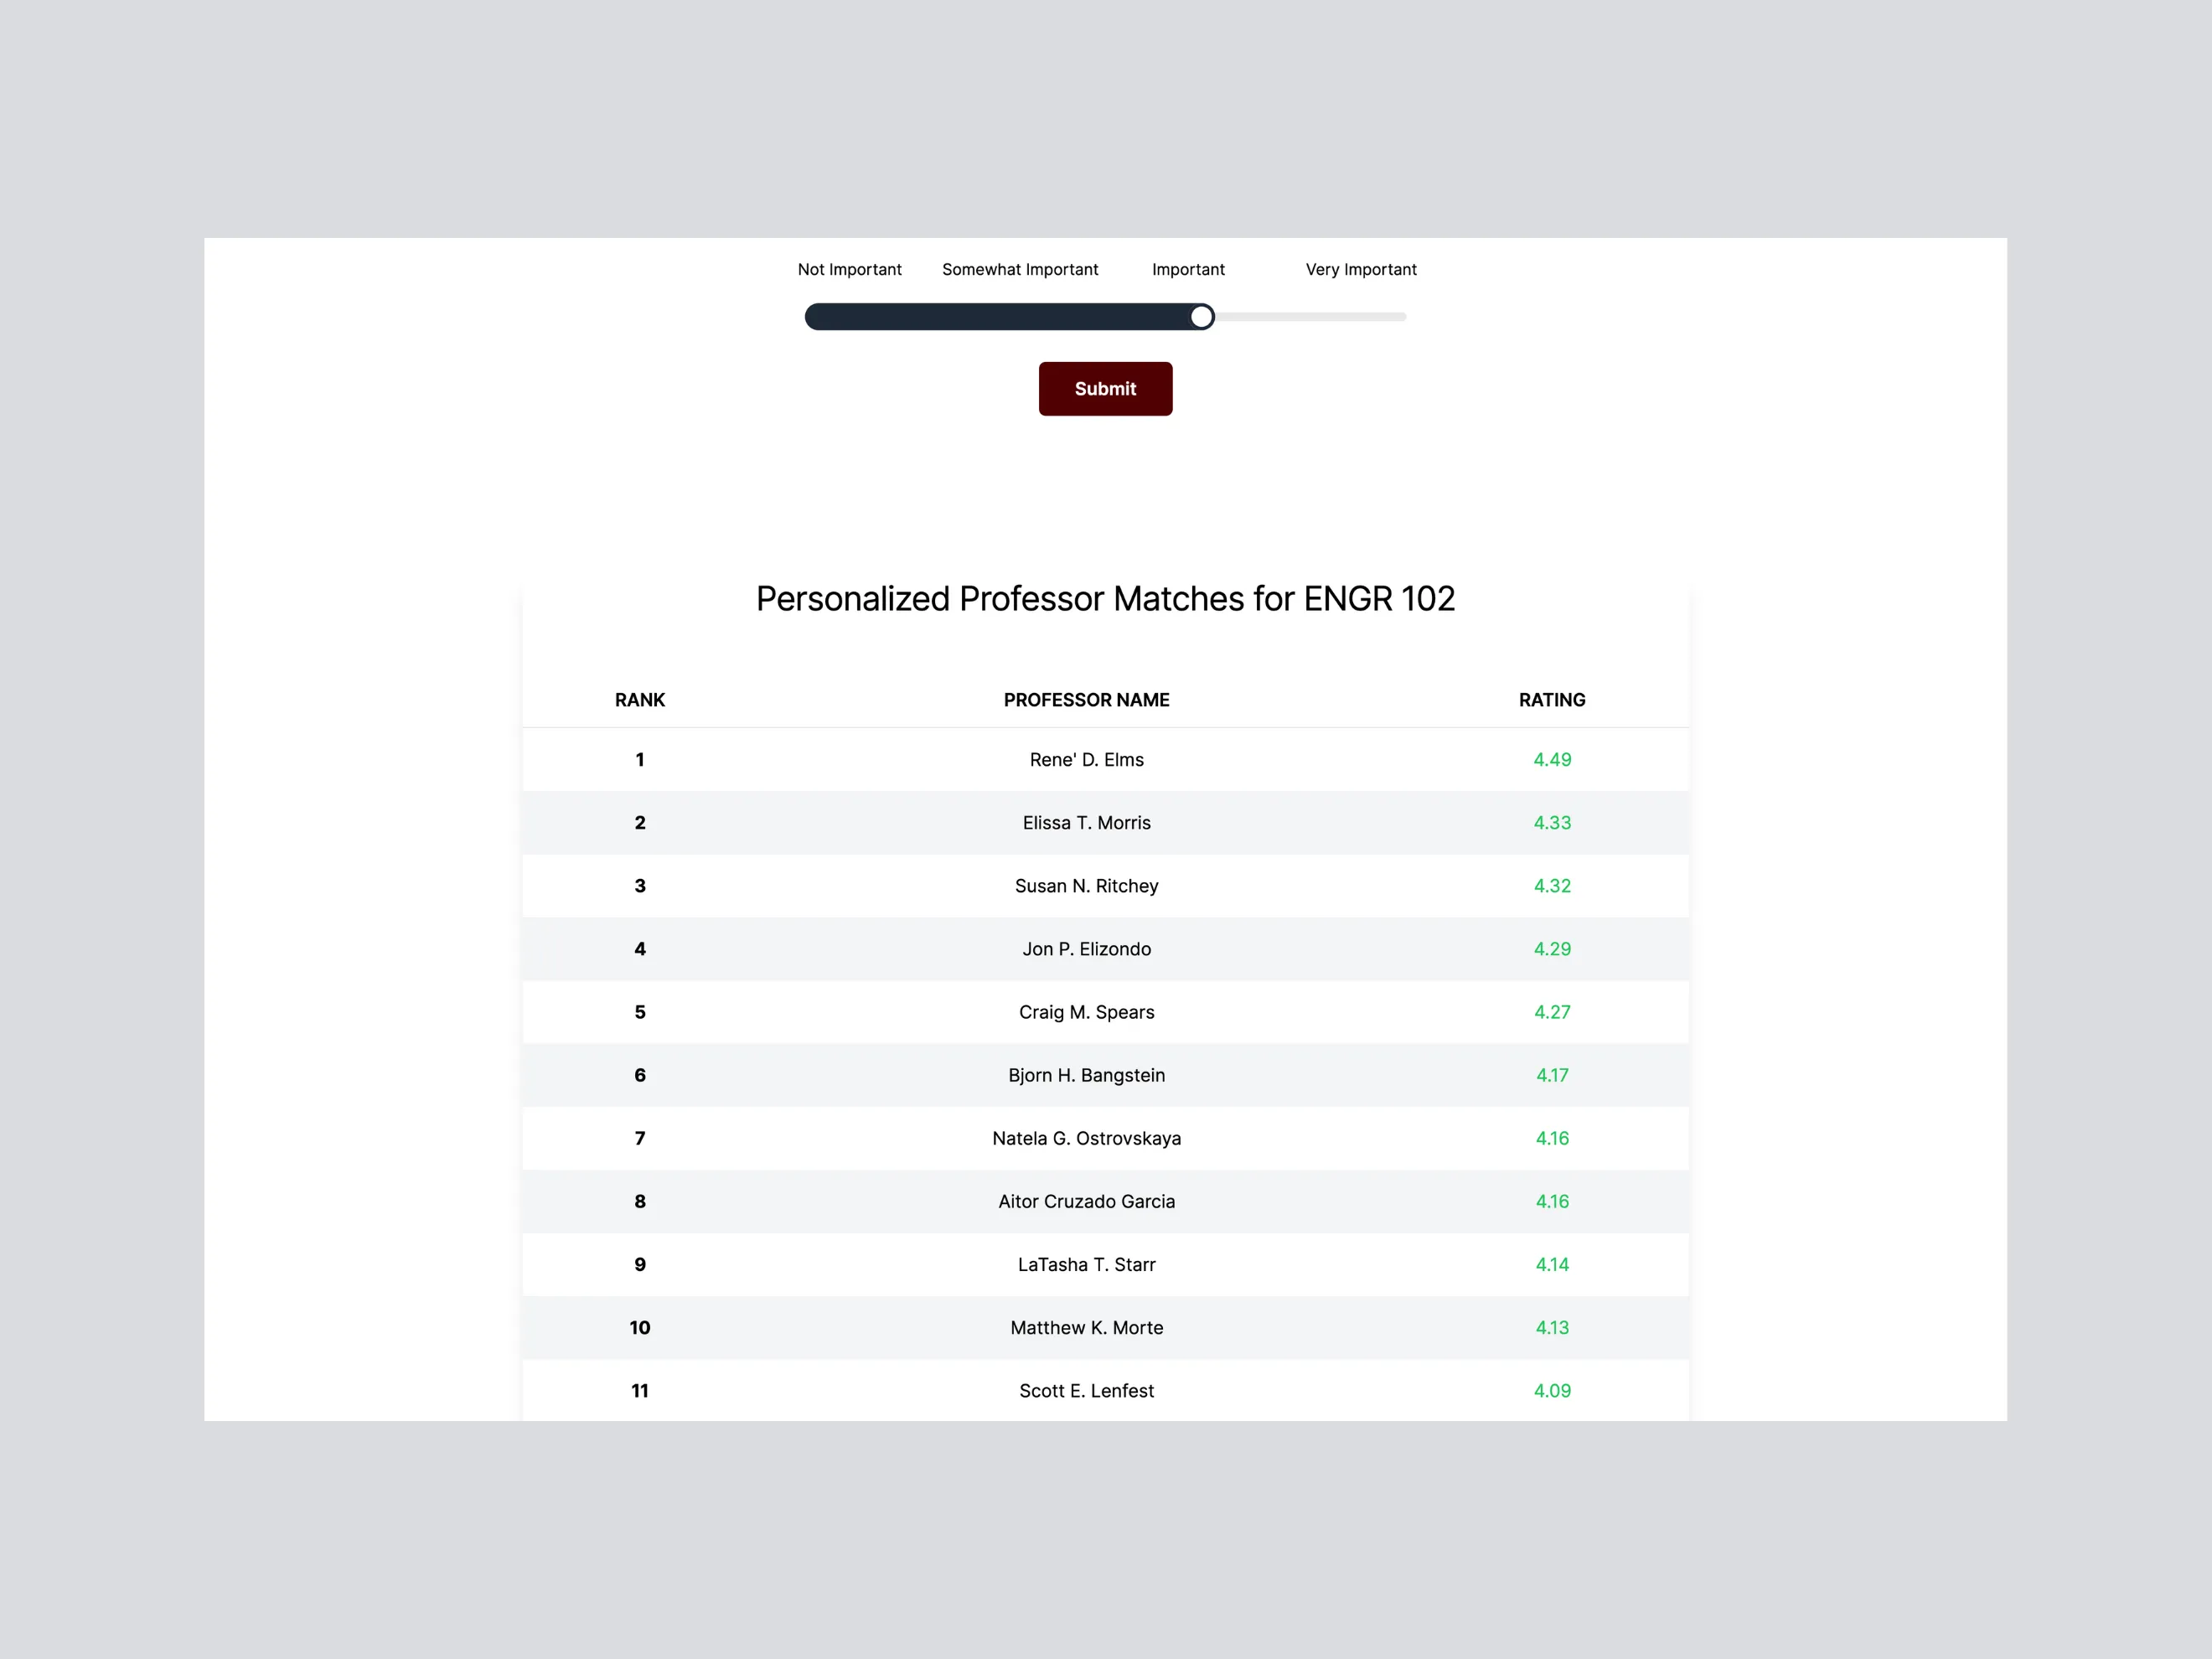The width and height of the screenshot is (2212, 1659).
Task: Select the Somewhat Important label
Action: tap(1020, 269)
